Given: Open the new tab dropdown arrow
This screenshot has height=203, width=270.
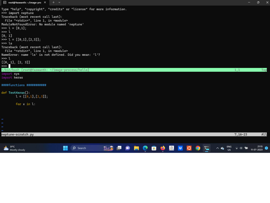Looking at the screenshot, I should [59, 2].
